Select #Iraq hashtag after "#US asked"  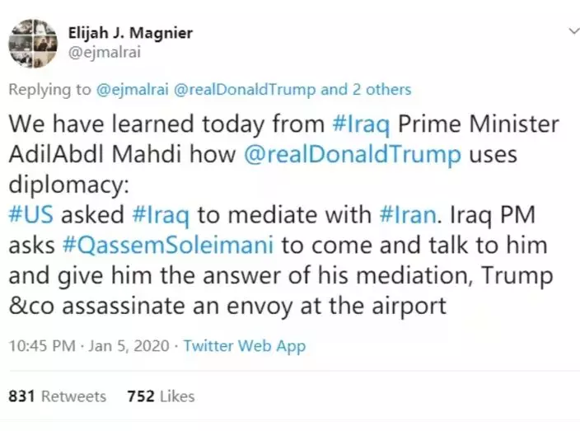pos(159,216)
